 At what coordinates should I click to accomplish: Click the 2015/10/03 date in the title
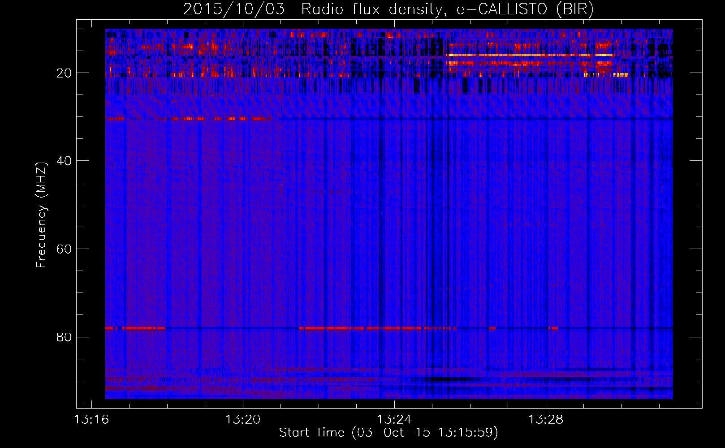click(234, 9)
